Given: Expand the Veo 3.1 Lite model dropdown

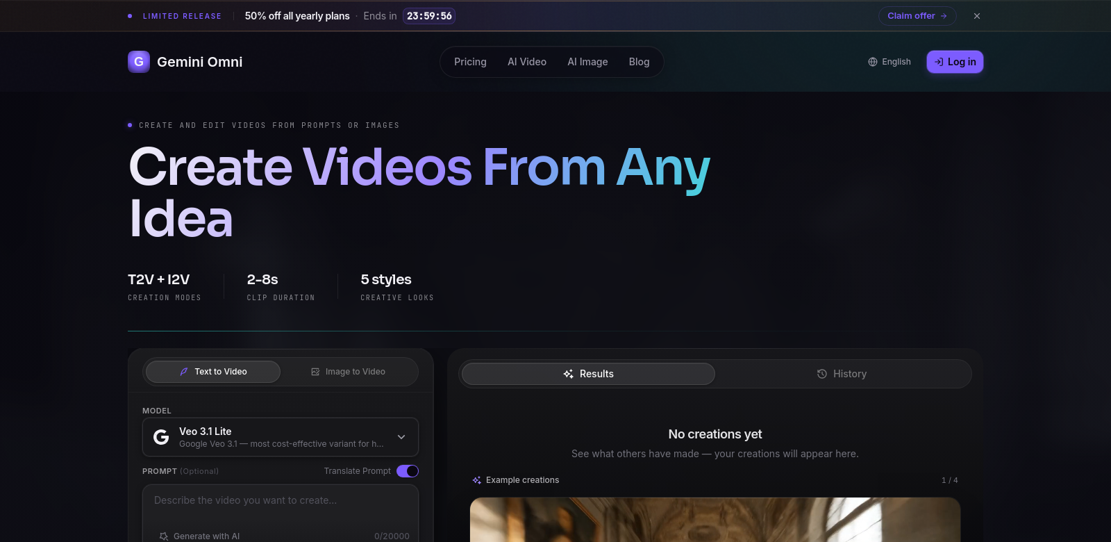Looking at the screenshot, I should pyautogui.click(x=281, y=437).
